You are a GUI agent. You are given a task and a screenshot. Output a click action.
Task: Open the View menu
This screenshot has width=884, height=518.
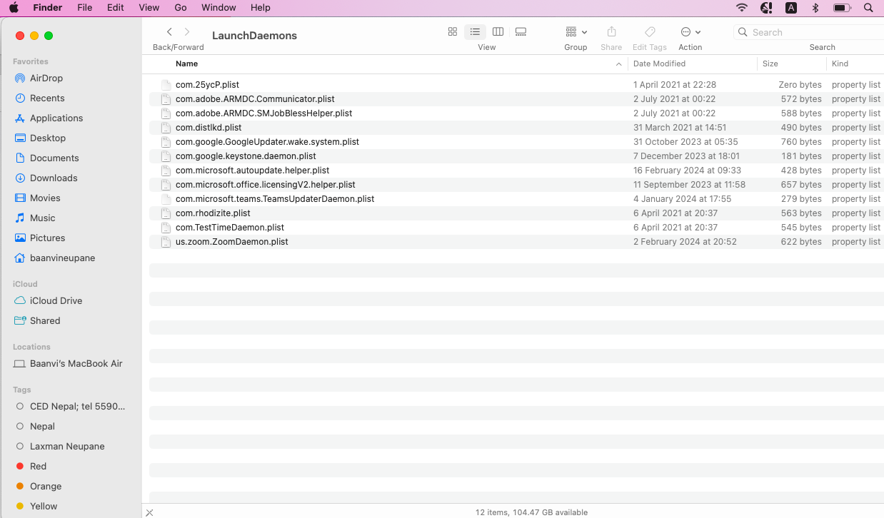(149, 8)
